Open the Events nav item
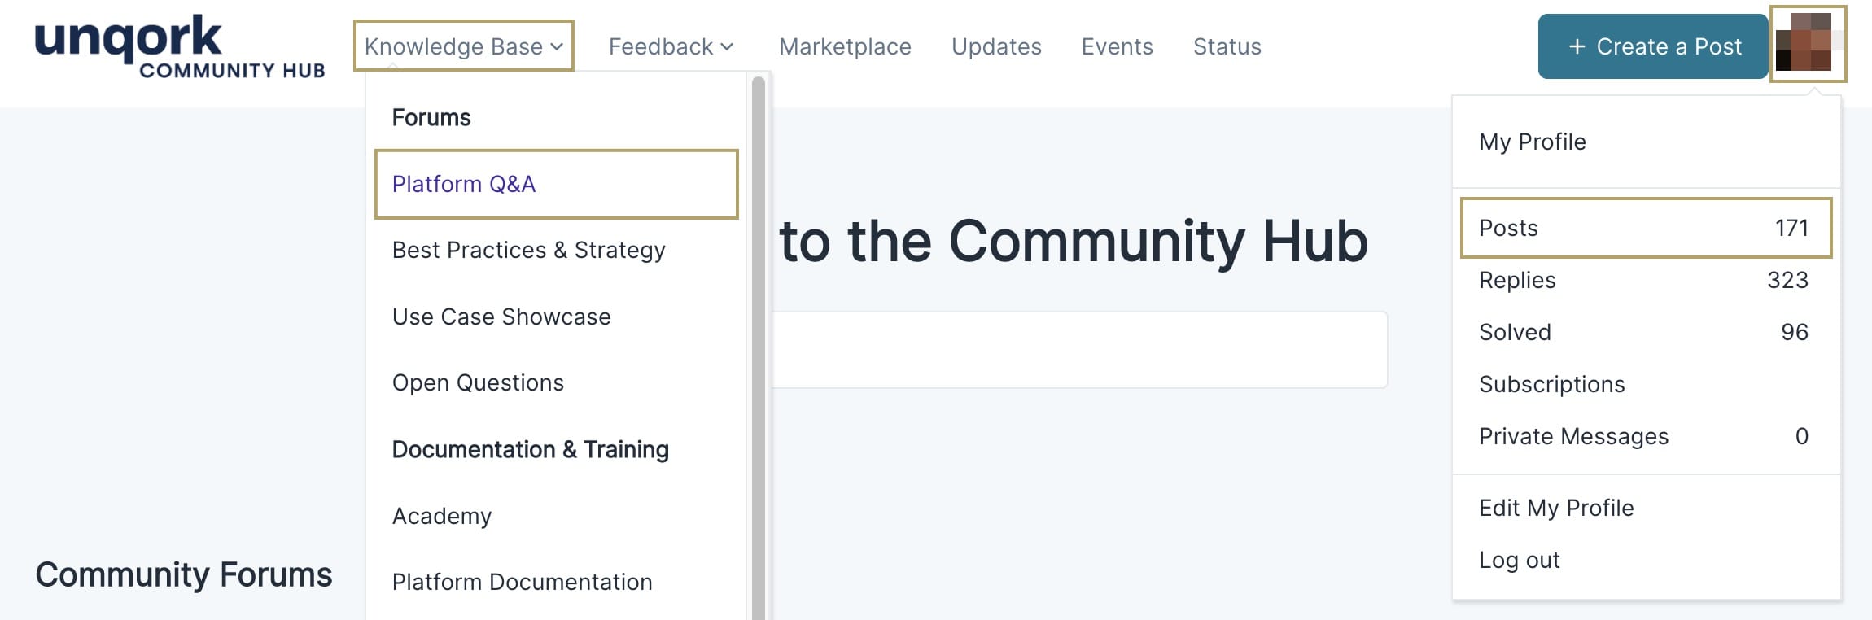Viewport: 1872px width, 620px height. (1117, 46)
